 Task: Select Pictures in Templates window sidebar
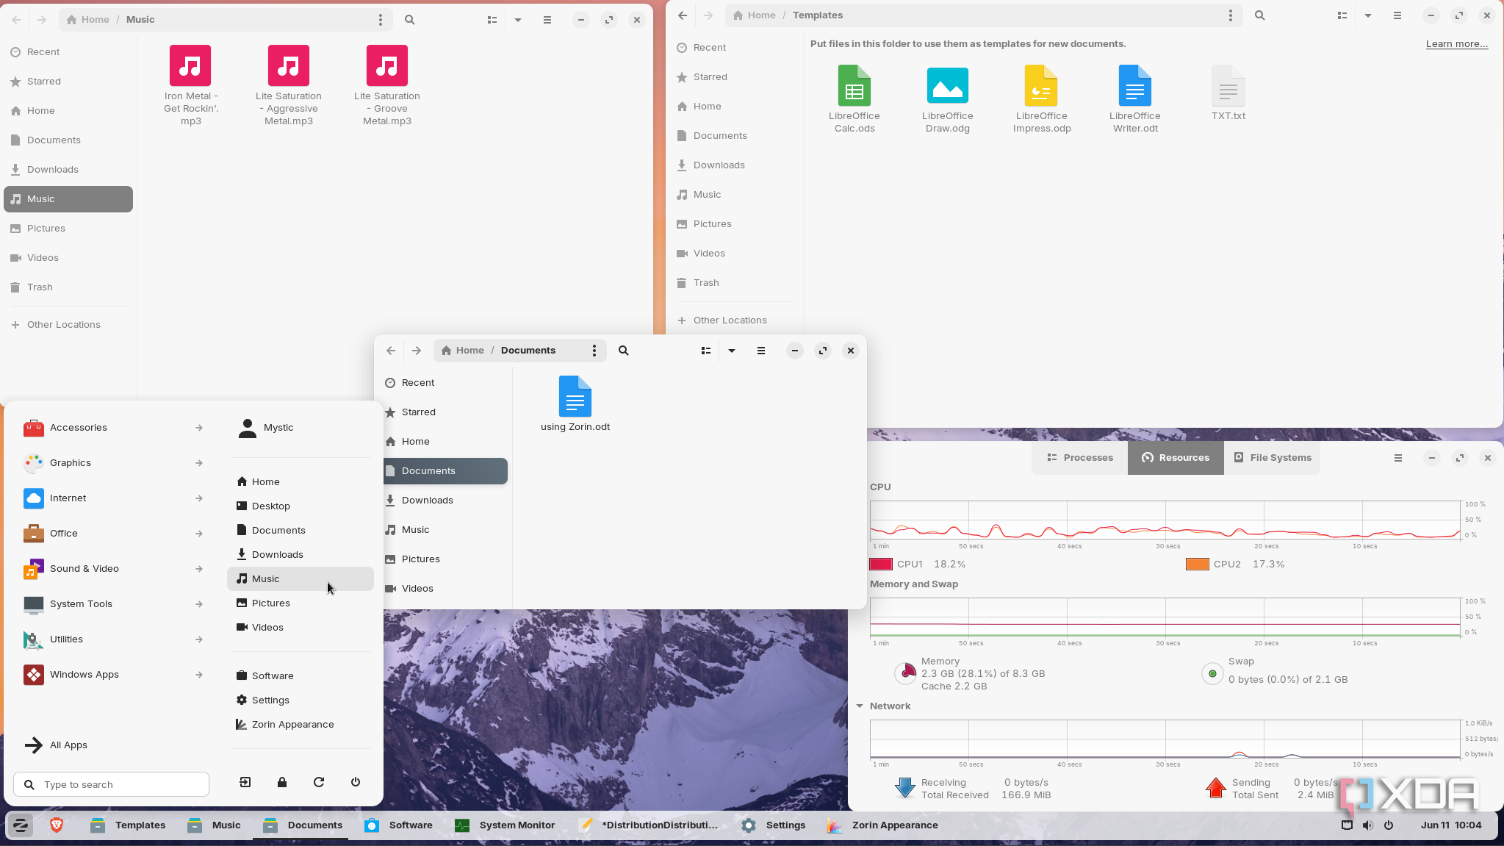pos(735,224)
